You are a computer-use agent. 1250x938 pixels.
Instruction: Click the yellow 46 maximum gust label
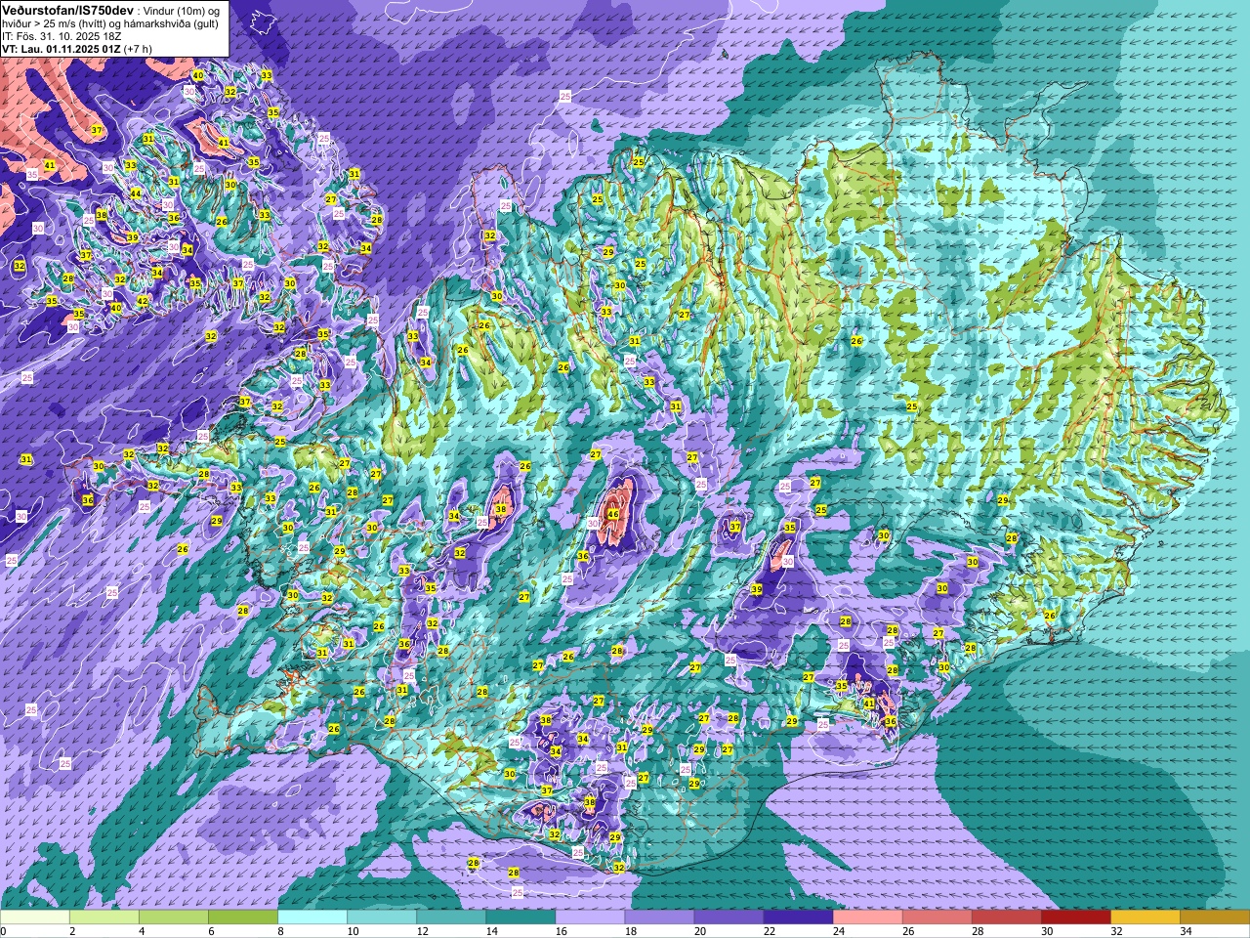point(613,515)
